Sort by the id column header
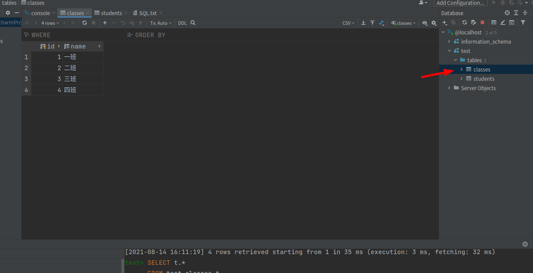The image size is (533, 273). [x=47, y=46]
